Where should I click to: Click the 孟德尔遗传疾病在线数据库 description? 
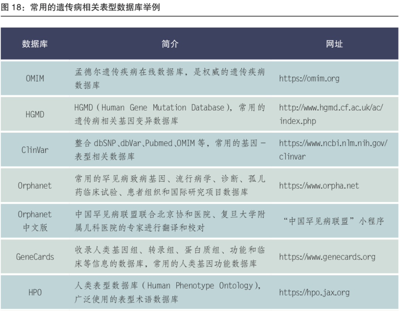(170, 79)
